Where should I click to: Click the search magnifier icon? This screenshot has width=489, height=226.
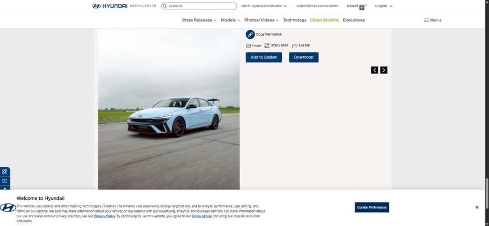[x=165, y=6]
